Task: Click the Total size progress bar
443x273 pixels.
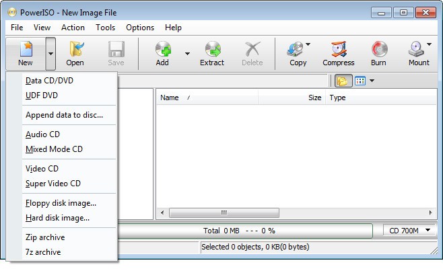Action: (245, 231)
